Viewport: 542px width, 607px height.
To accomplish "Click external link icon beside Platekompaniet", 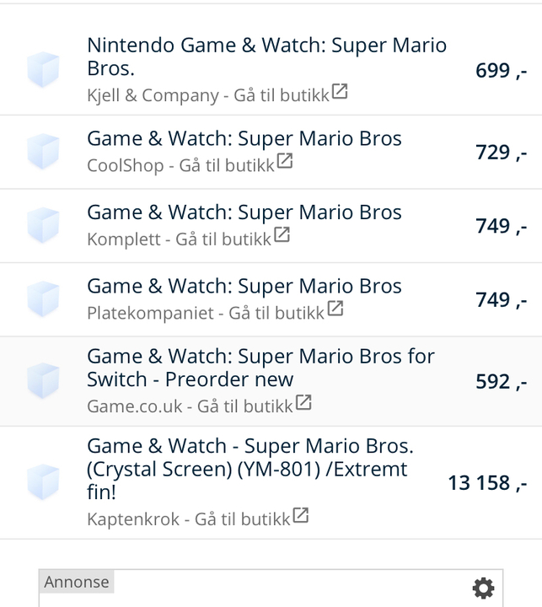I will coord(335,309).
